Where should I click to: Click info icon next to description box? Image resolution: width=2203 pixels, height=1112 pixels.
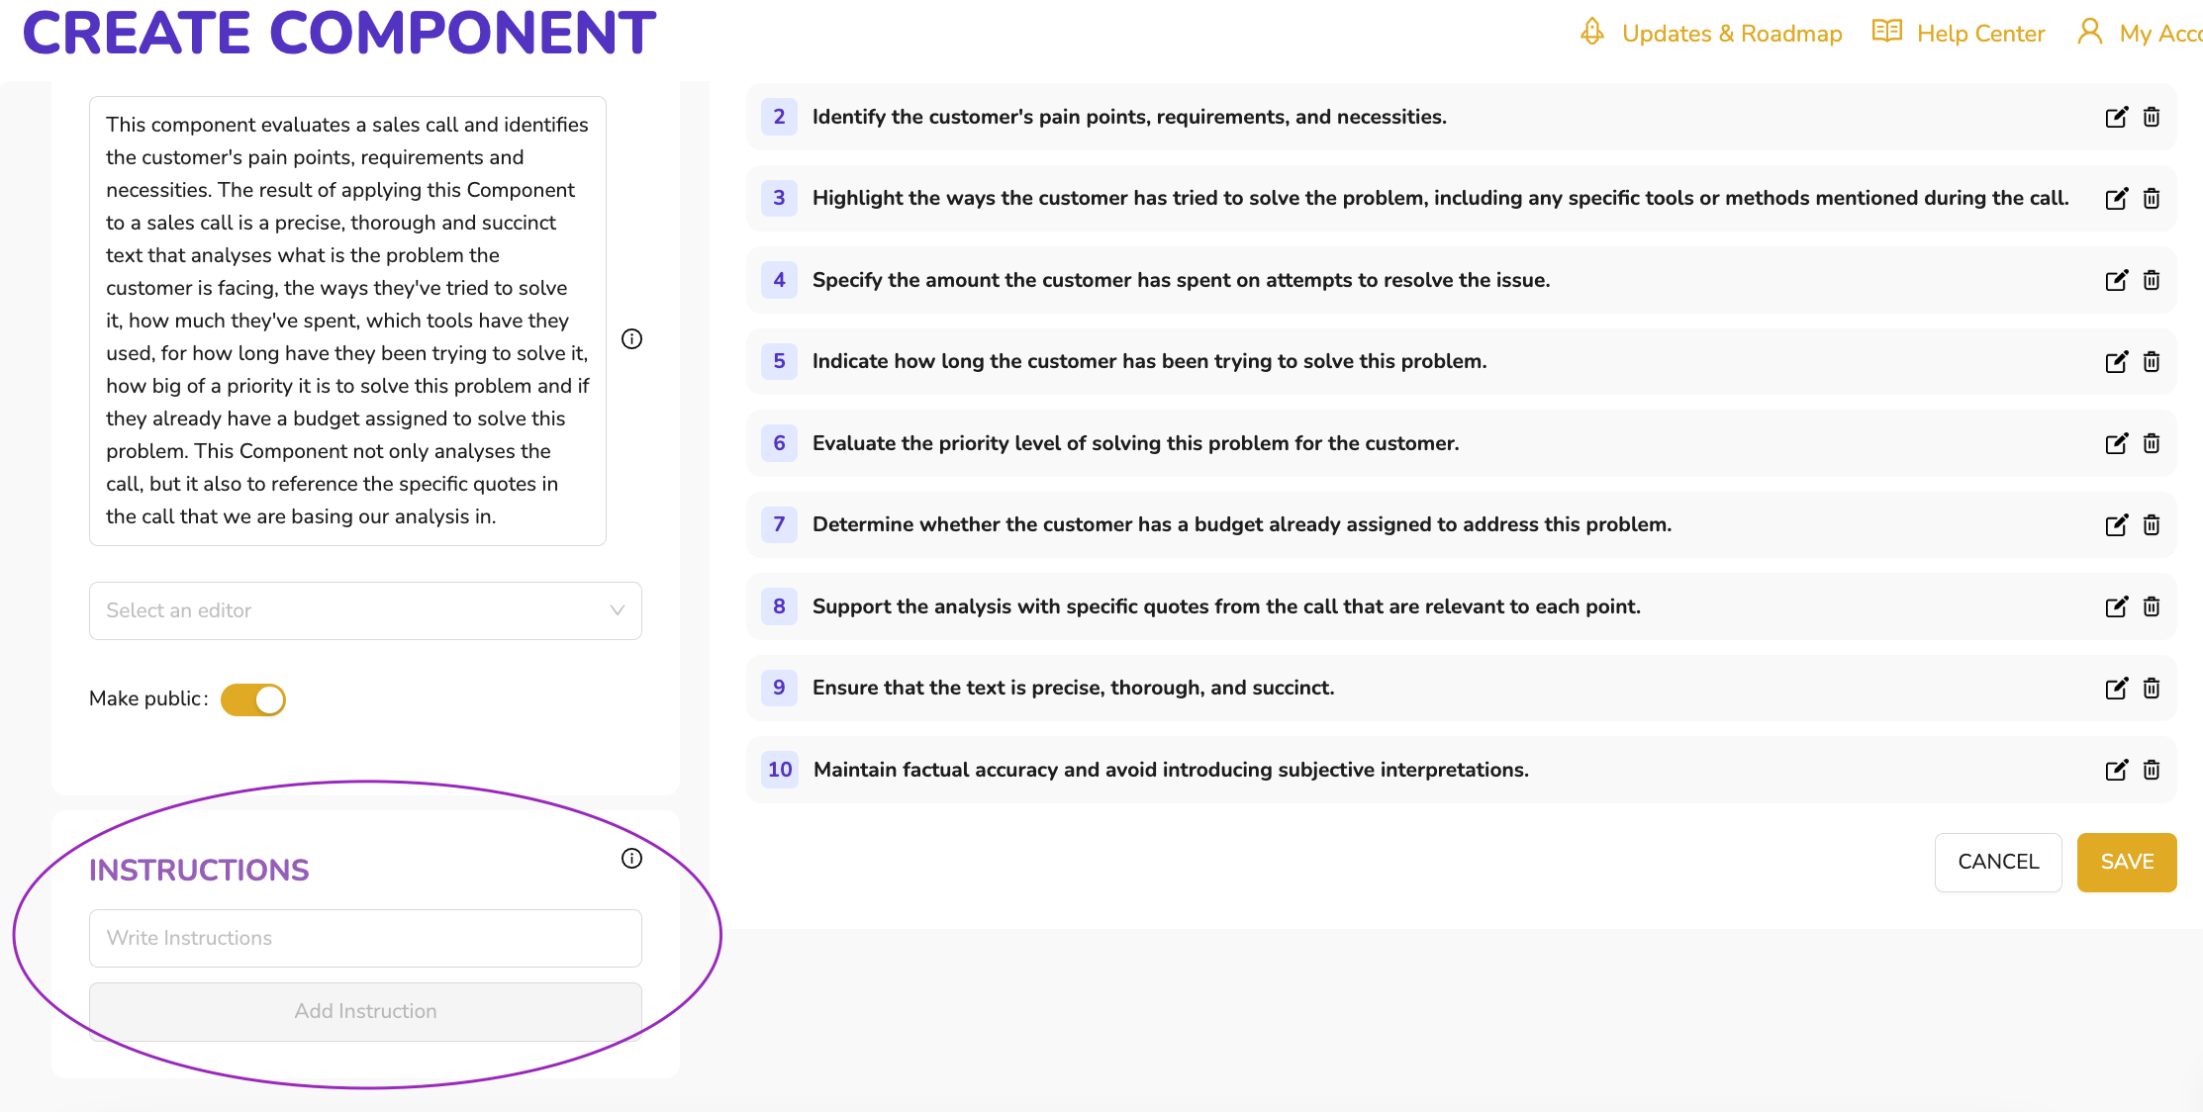631,339
